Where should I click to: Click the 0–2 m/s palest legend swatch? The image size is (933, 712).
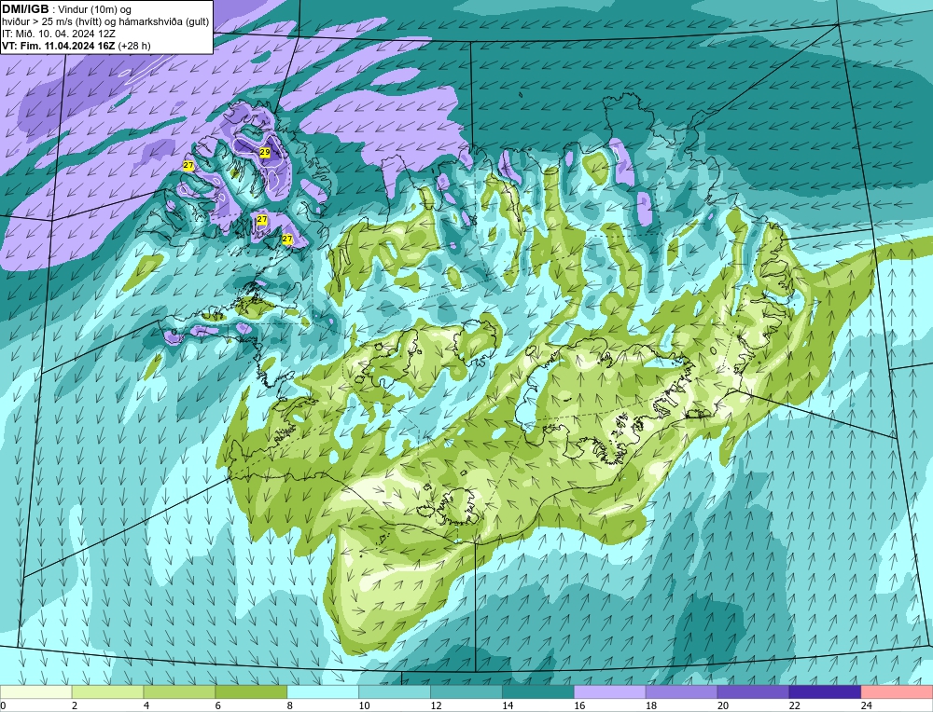pyautogui.click(x=35, y=692)
